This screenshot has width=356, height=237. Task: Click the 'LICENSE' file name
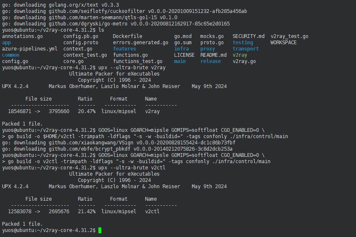tap(184, 55)
